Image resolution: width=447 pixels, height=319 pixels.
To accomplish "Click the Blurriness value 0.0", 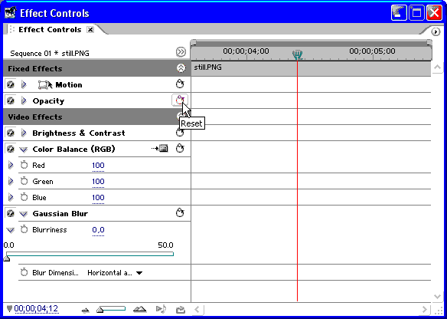I will [98, 230].
